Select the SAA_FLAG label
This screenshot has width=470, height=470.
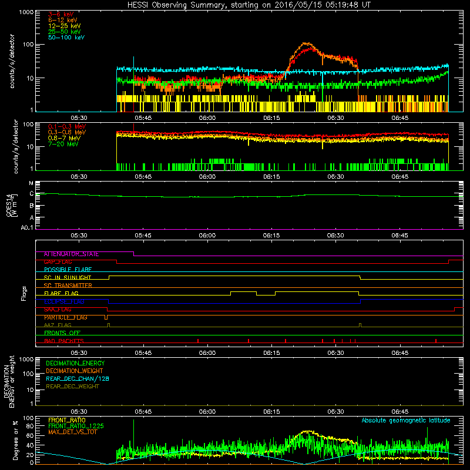[x=58, y=310]
